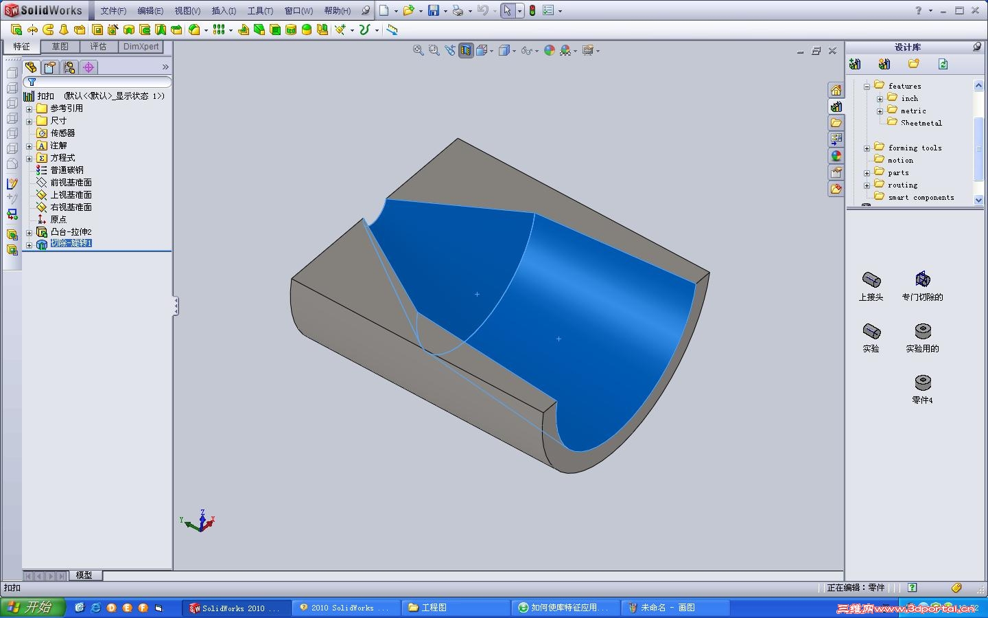Image resolution: width=988 pixels, height=618 pixels.
Task: Open the DimXpertManager crosshair tab icon
Action: point(89,67)
